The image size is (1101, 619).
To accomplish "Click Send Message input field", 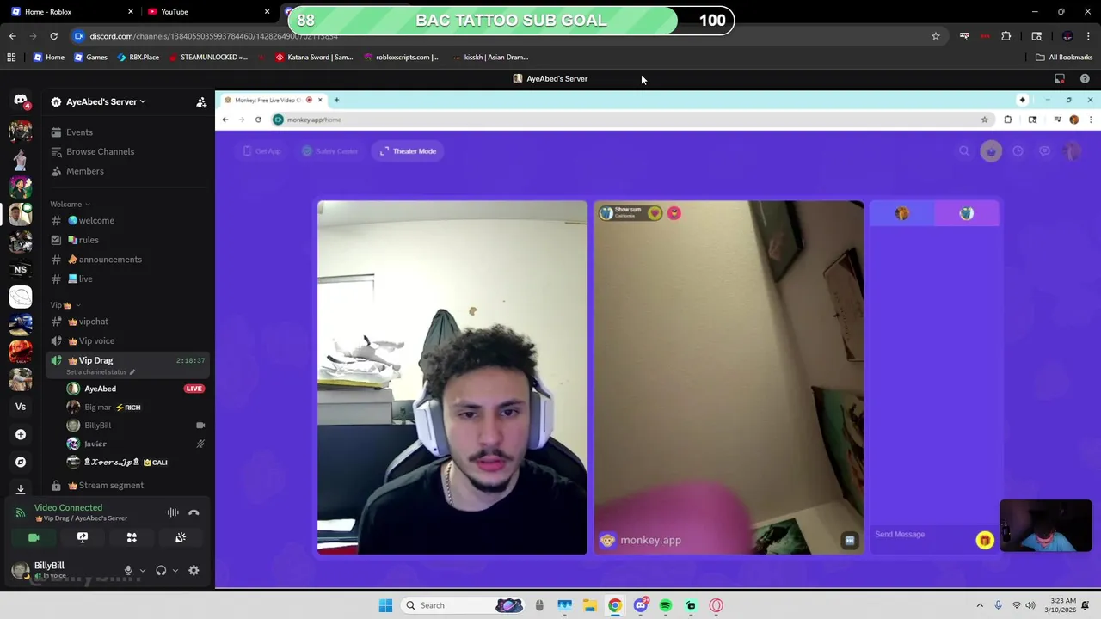I will [923, 535].
